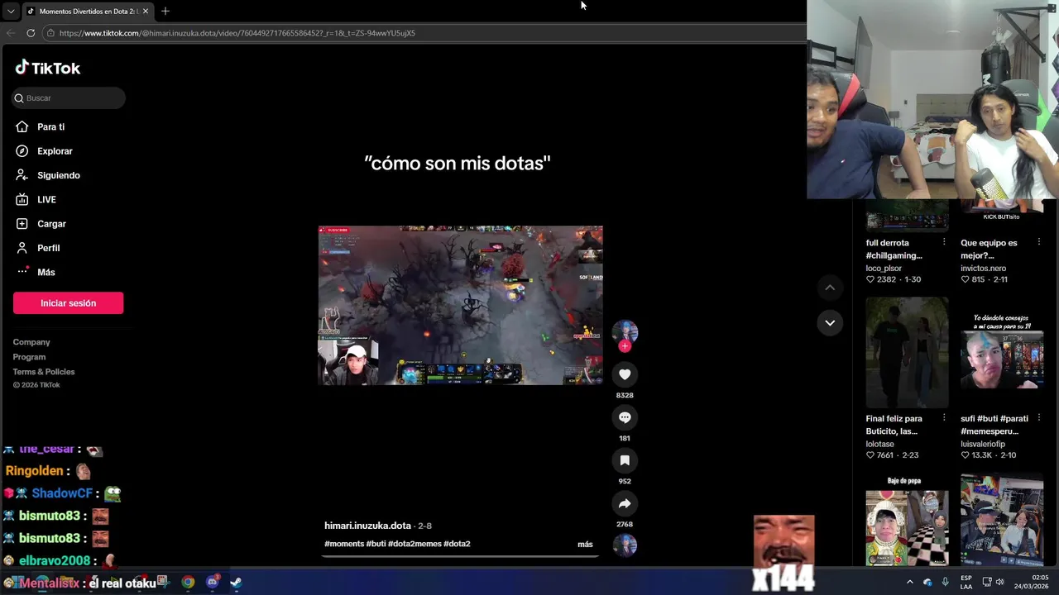Open Chrome from the taskbar
This screenshot has width=1059, height=595.
click(x=188, y=583)
